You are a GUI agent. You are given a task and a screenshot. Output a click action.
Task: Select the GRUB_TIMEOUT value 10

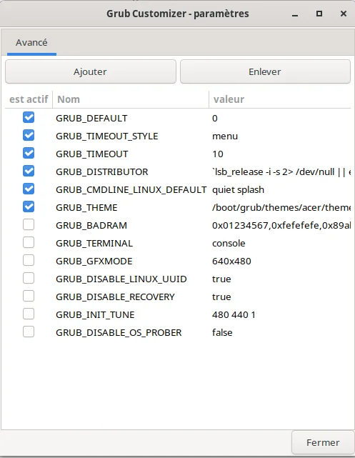tap(218, 154)
